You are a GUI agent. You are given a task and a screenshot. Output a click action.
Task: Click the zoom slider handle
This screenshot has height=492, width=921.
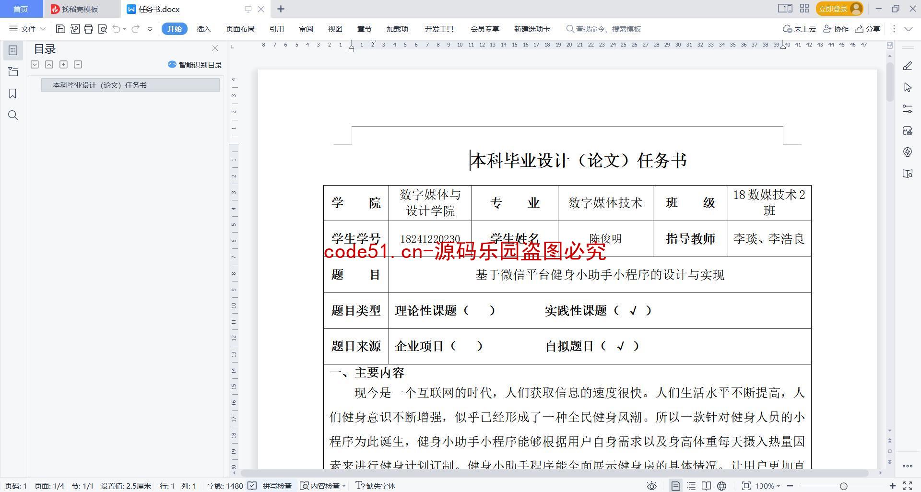[x=843, y=486]
